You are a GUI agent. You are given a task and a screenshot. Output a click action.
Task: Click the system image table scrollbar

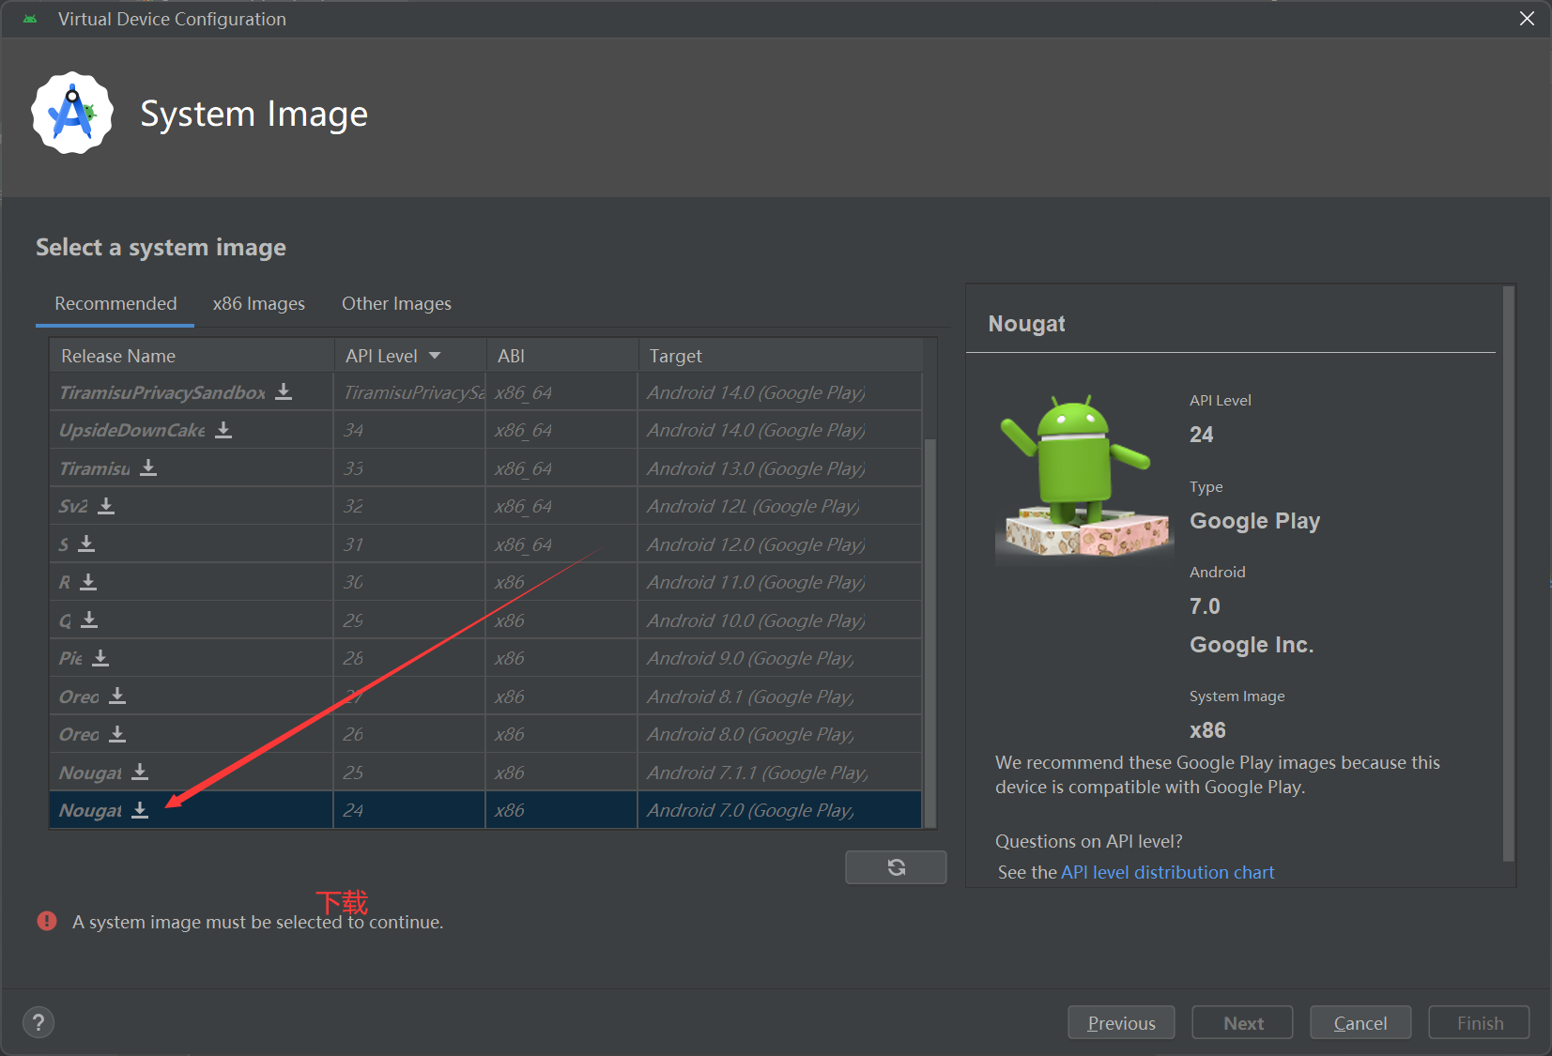point(930,633)
